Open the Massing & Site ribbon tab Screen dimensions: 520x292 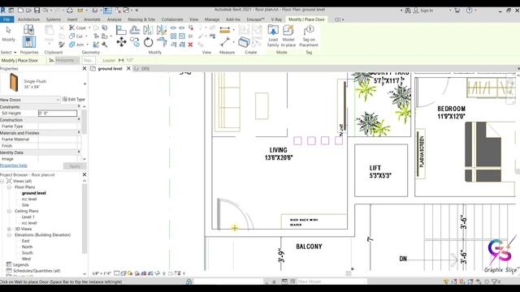pyautogui.click(x=141, y=19)
